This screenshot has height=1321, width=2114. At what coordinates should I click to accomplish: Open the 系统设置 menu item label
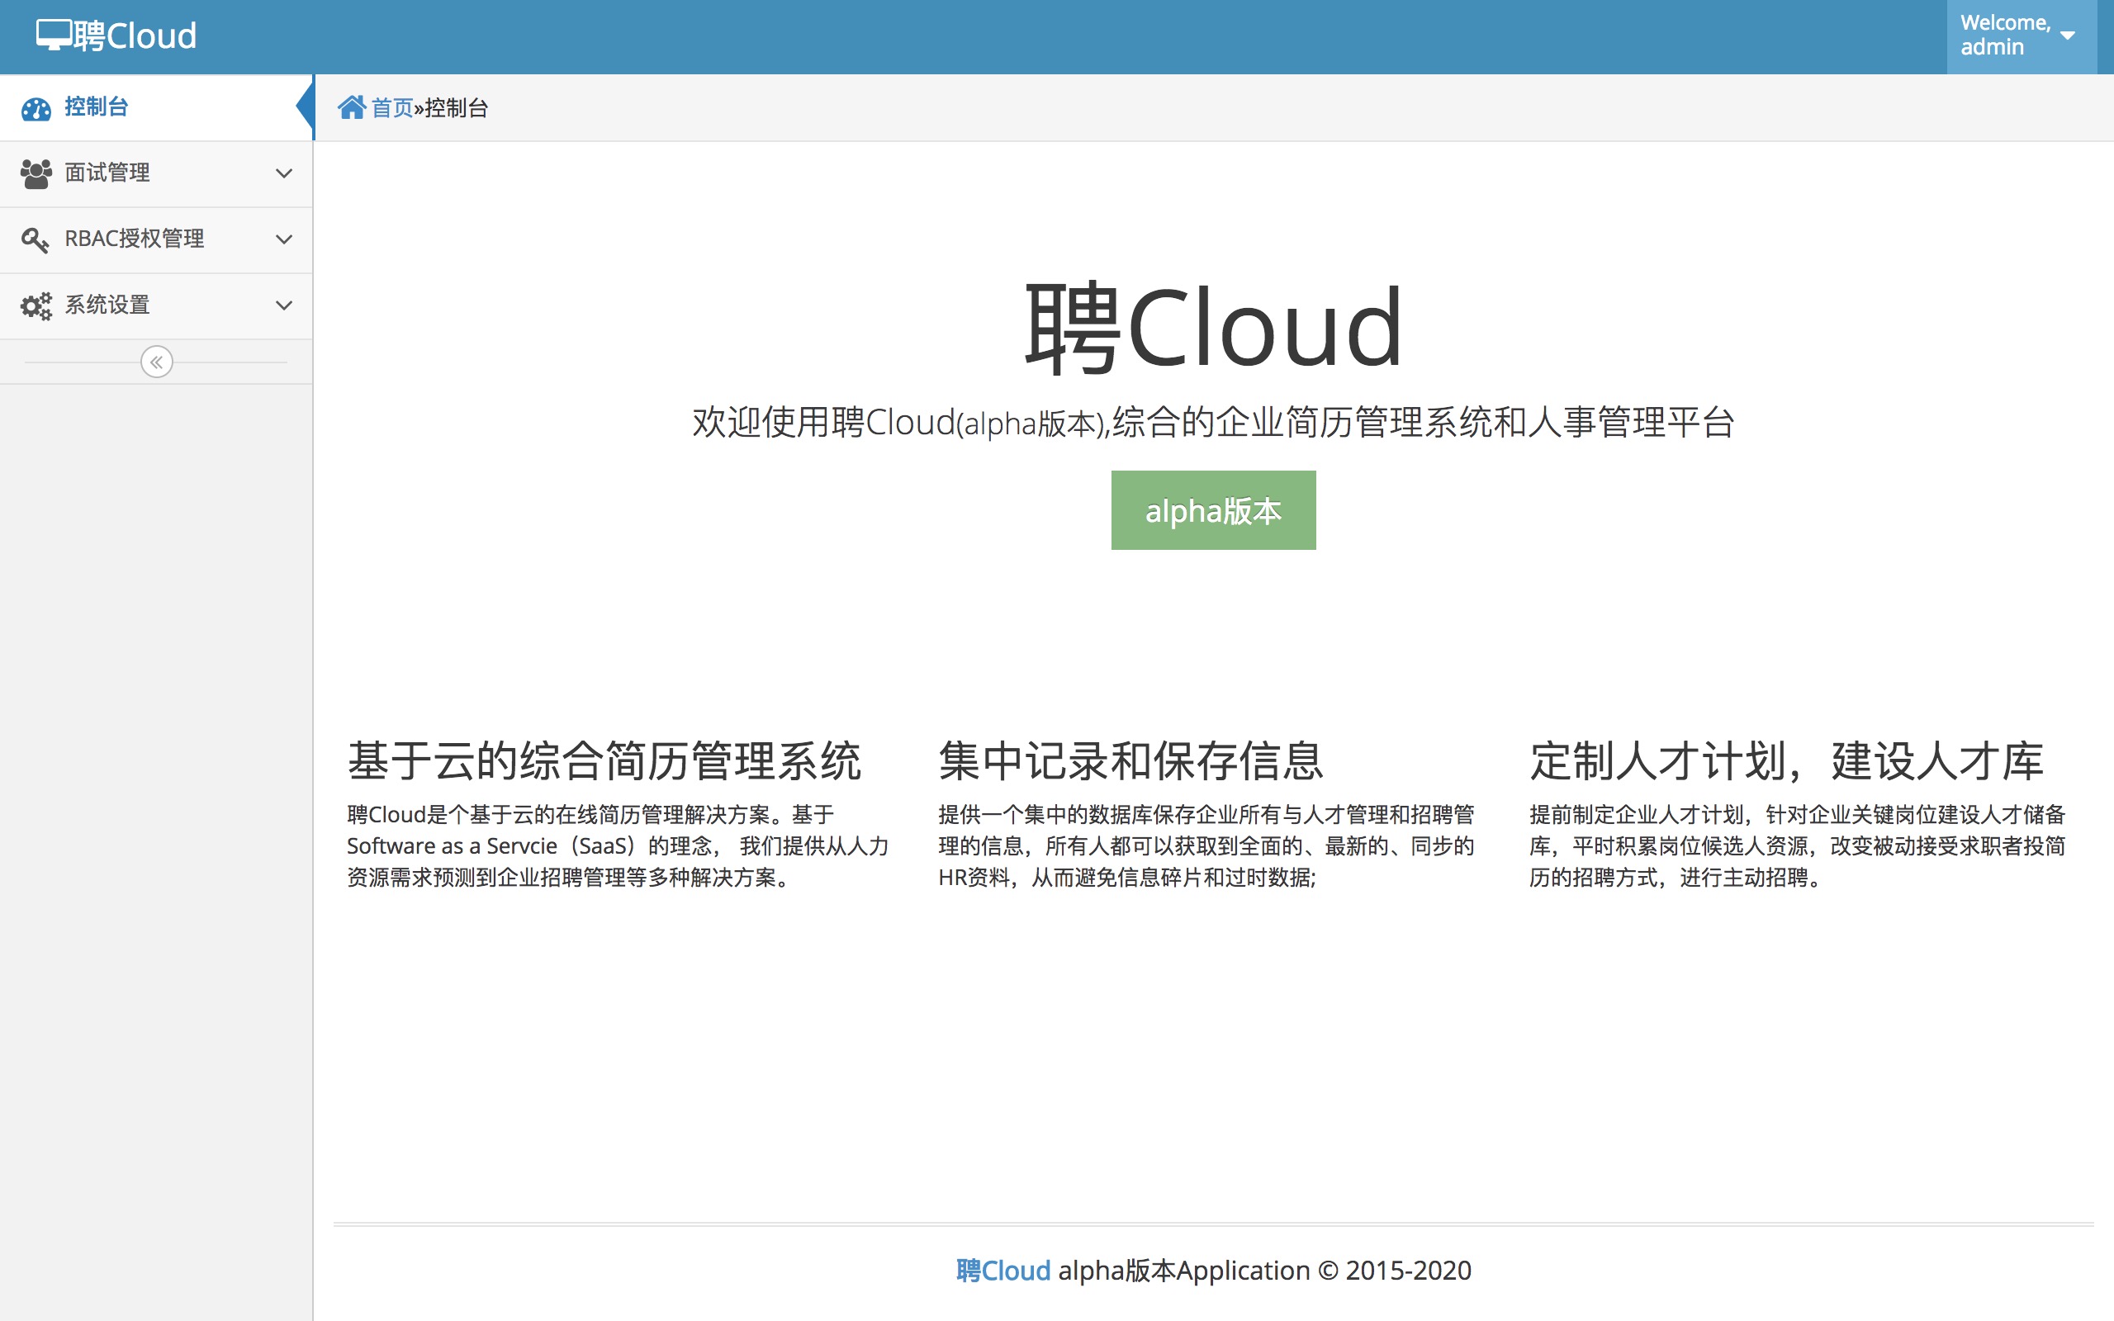pos(107,305)
